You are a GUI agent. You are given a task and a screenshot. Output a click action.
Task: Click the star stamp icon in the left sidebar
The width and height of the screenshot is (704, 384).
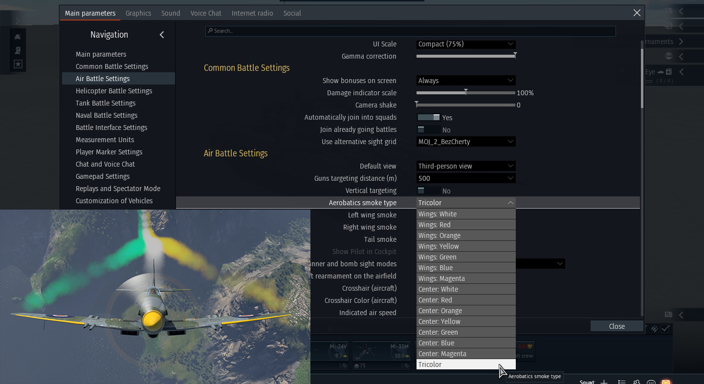18,64
